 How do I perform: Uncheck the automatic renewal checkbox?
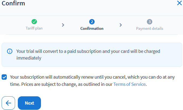tap(4, 77)
